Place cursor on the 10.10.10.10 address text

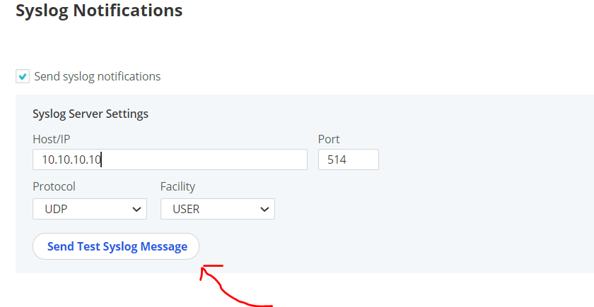[x=71, y=159]
